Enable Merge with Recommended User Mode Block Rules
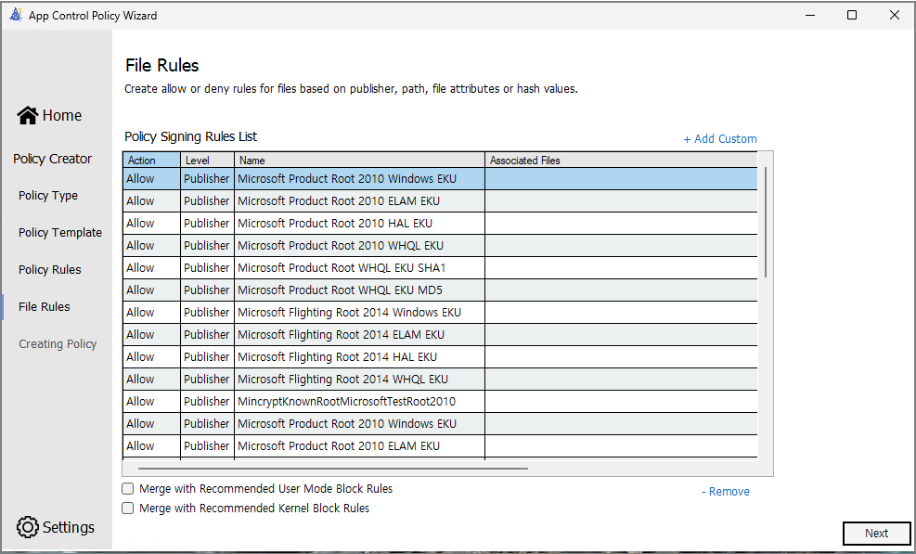916x554 pixels. point(127,488)
